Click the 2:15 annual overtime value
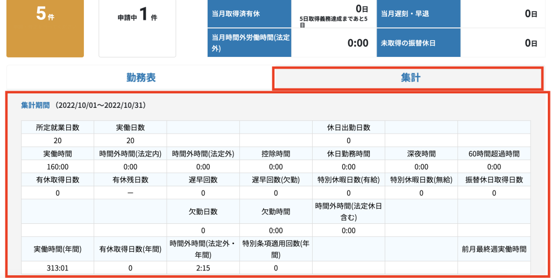 pos(203,268)
